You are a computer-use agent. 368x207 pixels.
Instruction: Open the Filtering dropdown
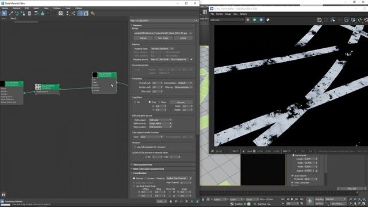[183, 87]
